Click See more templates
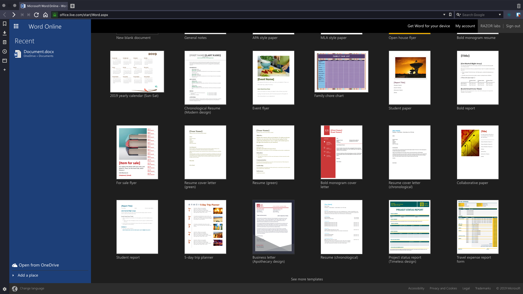 (307, 279)
